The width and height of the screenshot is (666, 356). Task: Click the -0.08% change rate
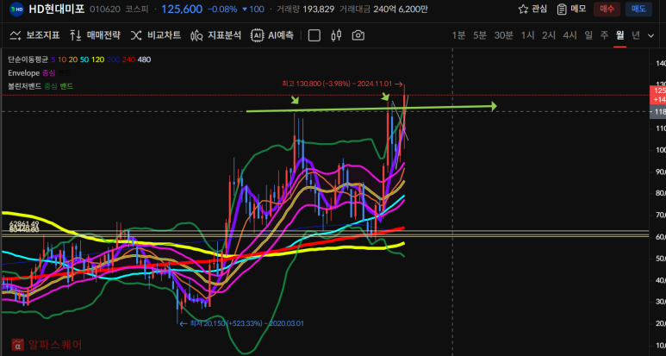(x=222, y=9)
